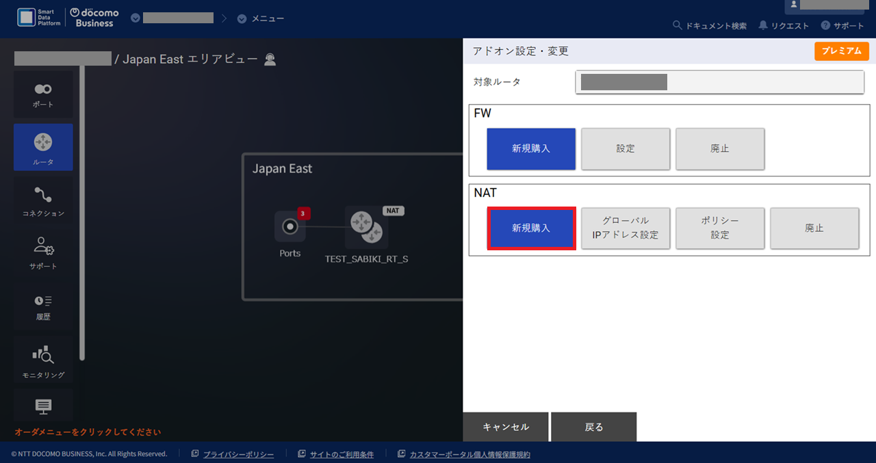The image size is (876, 463).
Task: Expand the tenant selector chevron in header
Action: tap(136, 18)
